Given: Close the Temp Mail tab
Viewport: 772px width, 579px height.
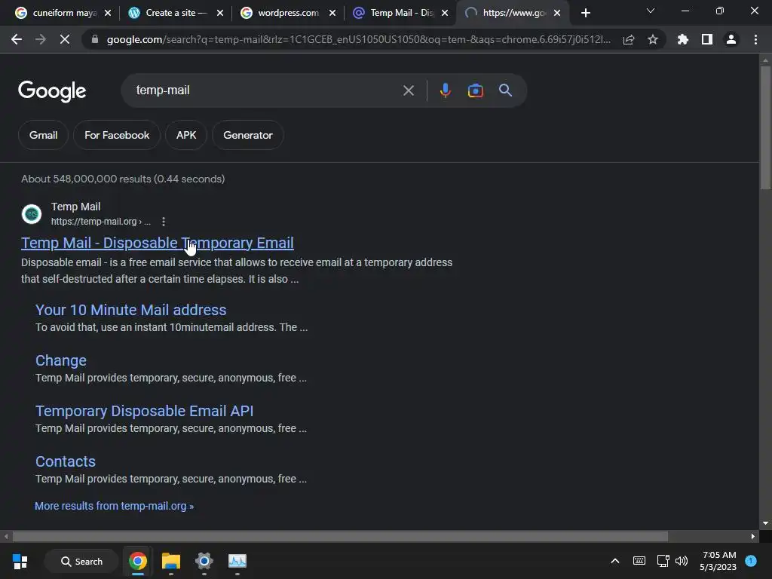Looking at the screenshot, I should (x=445, y=13).
